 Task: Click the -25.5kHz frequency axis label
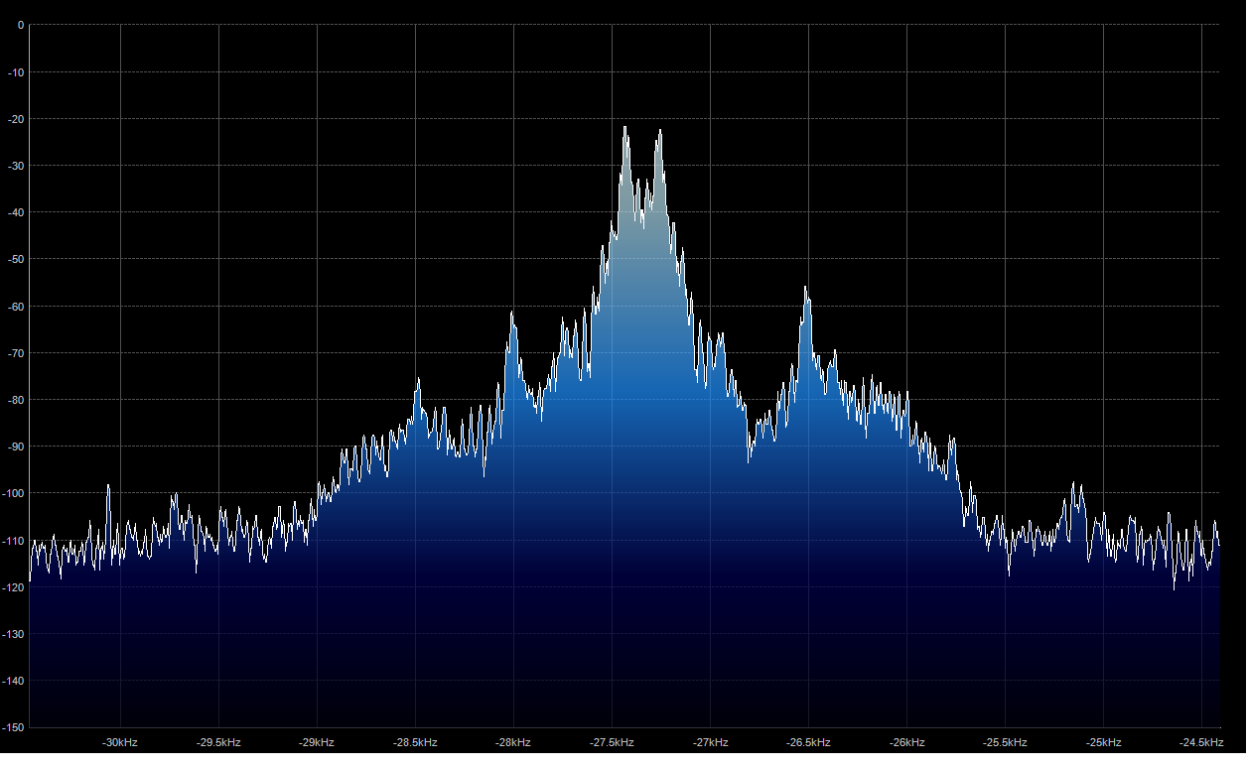tap(1005, 742)
